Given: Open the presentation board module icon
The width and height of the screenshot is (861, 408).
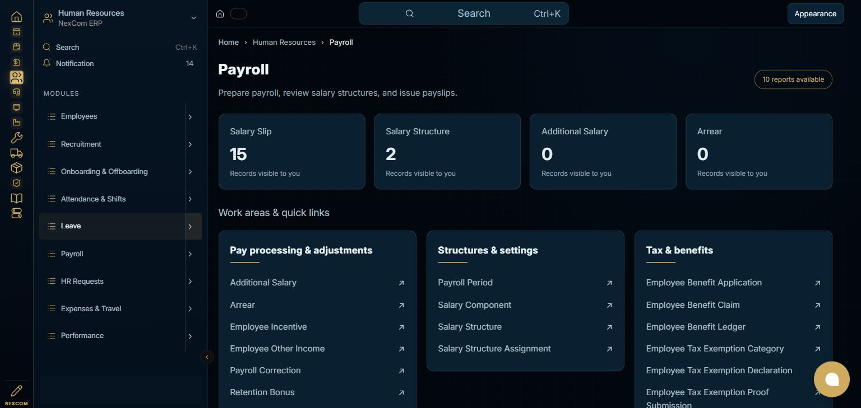Looking at the screenshot, I should [x=17, y=107].
